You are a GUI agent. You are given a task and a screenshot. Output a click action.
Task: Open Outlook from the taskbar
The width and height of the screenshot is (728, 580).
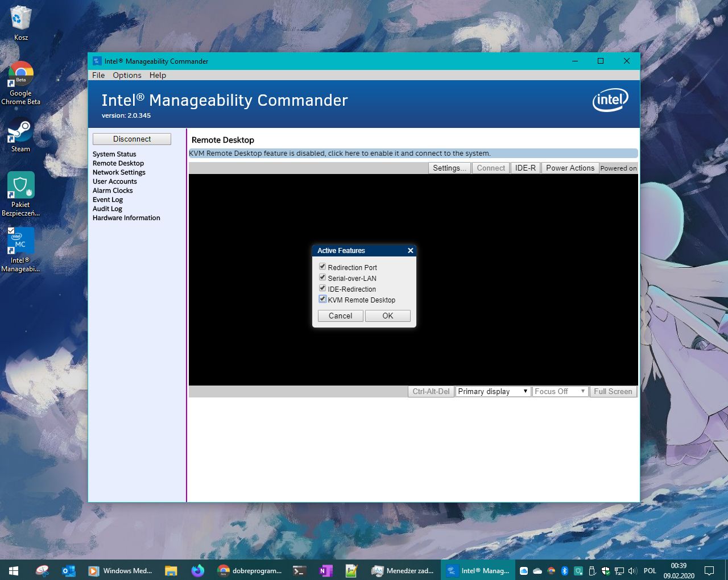(x=69, y=570)
